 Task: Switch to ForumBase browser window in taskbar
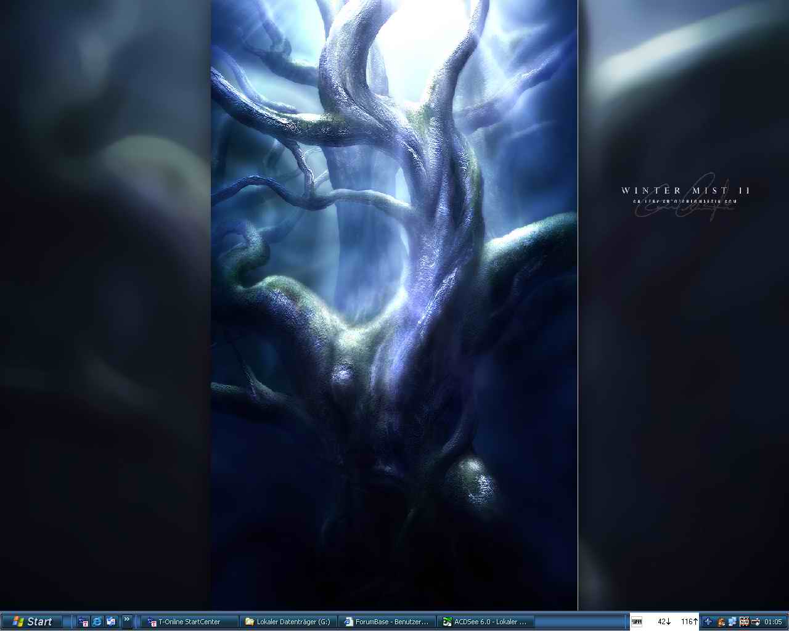[388, 622]
